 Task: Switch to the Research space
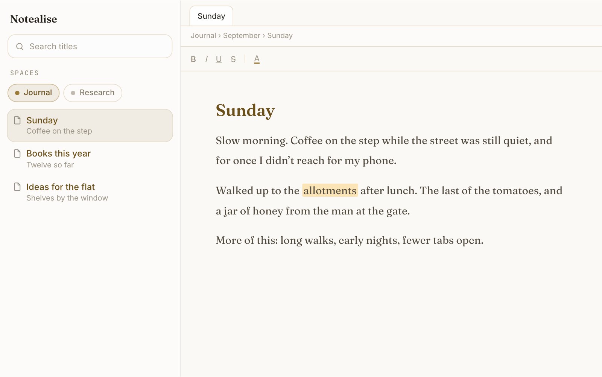(93, 93)
